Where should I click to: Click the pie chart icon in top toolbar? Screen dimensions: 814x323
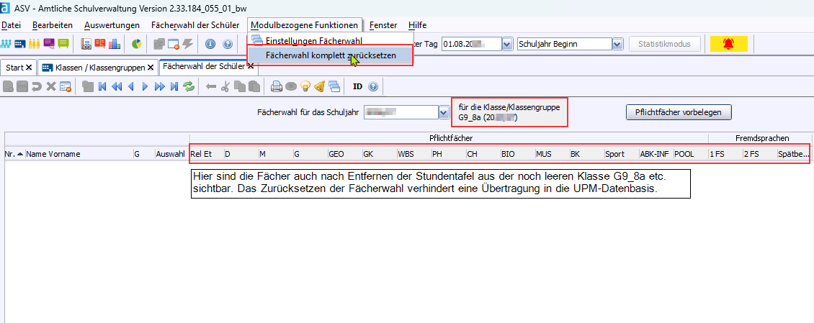137,44
